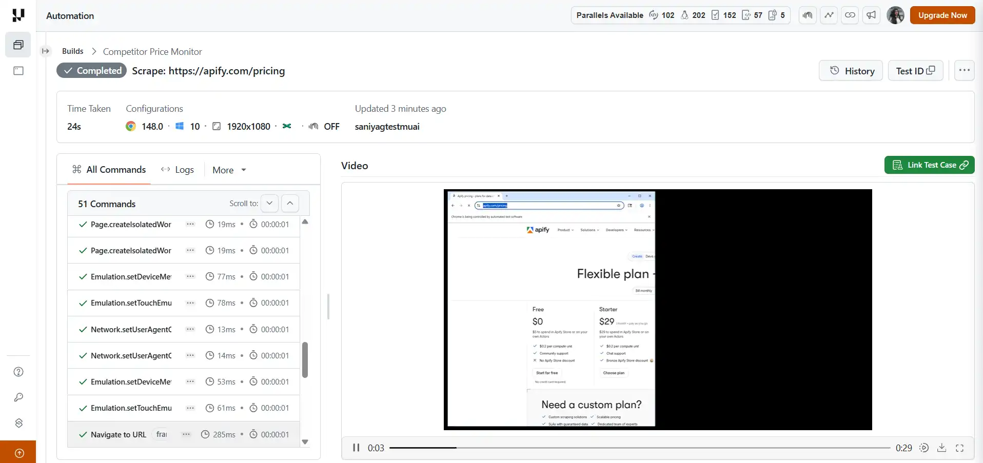Select the Emulation.setTouchEmu 61ms command
The height and width of the screenshot is (463, 983).
pos(184,408)
